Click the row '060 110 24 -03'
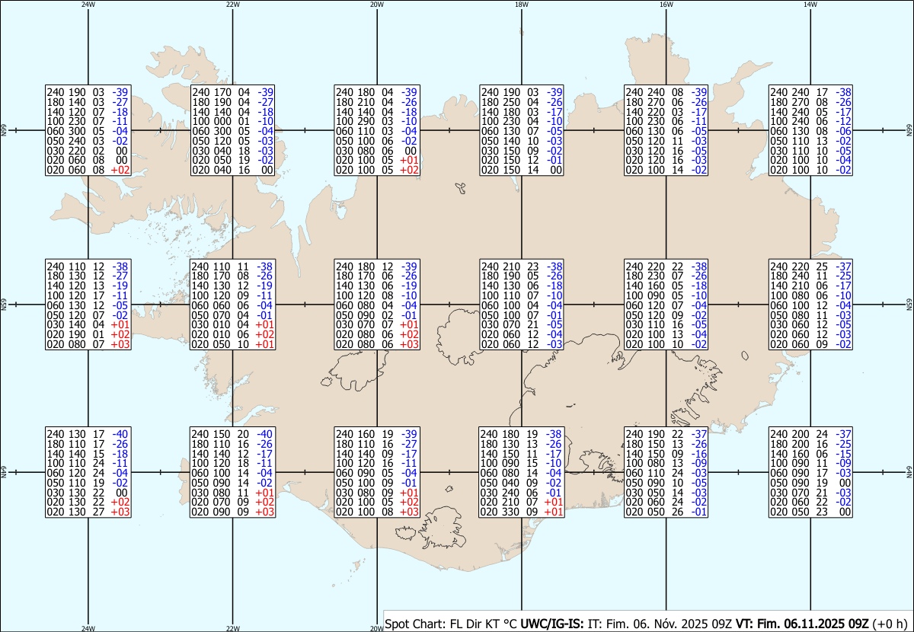914x632 pixels. (666, 472)
